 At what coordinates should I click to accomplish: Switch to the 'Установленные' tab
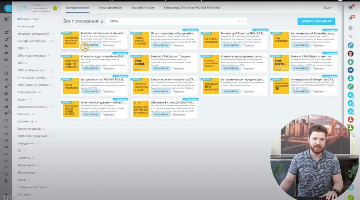pyautogui.click(x=110, y=8)
